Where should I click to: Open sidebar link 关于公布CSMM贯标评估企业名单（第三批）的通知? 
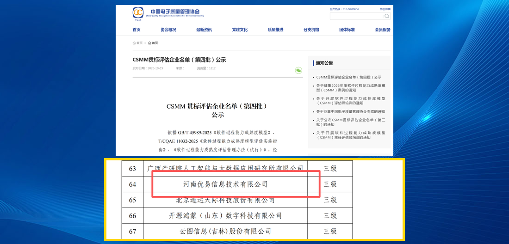tap(351, 122)
